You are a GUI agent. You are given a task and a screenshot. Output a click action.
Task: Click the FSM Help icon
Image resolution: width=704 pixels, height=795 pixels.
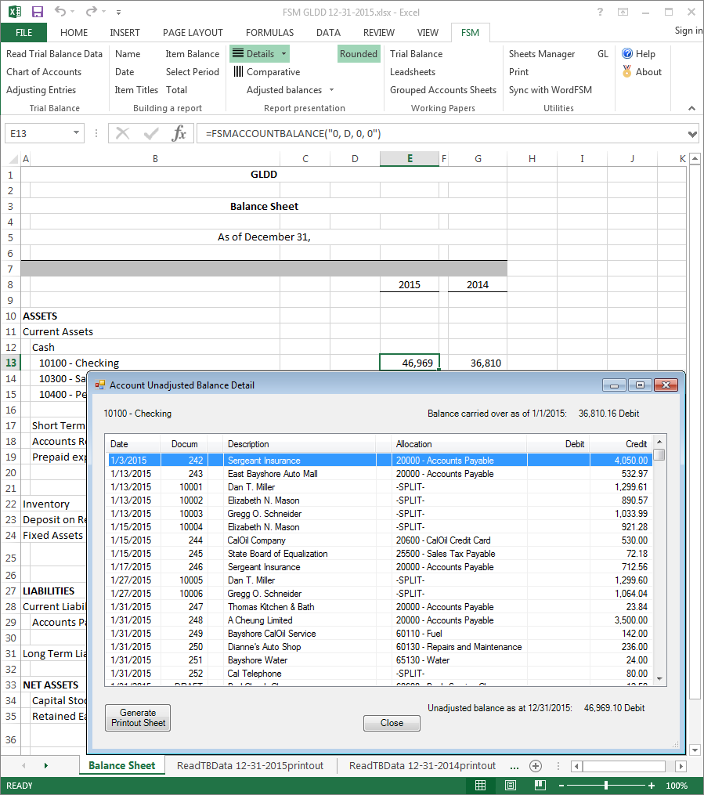click(x=627, y=53)
